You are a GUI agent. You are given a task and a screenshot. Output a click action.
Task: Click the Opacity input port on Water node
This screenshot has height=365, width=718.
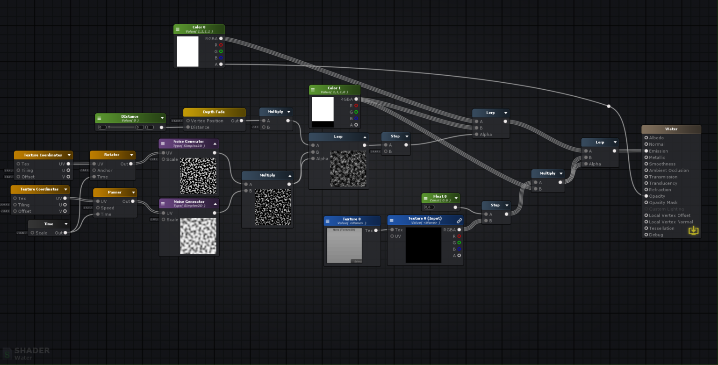point(646,196)
